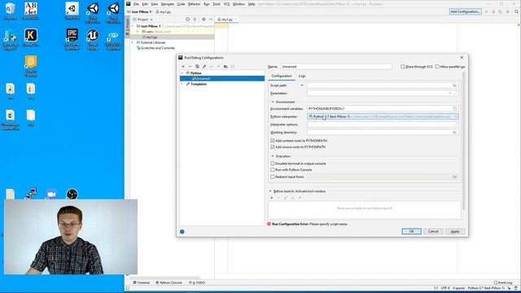Viewport: 521px width, 293px height.
Task: Enable Redirect input from checkbox
Action: (x=273, y=177)
